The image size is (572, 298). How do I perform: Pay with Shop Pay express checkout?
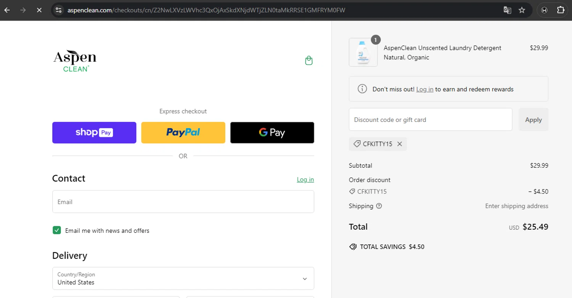point(94,133)
